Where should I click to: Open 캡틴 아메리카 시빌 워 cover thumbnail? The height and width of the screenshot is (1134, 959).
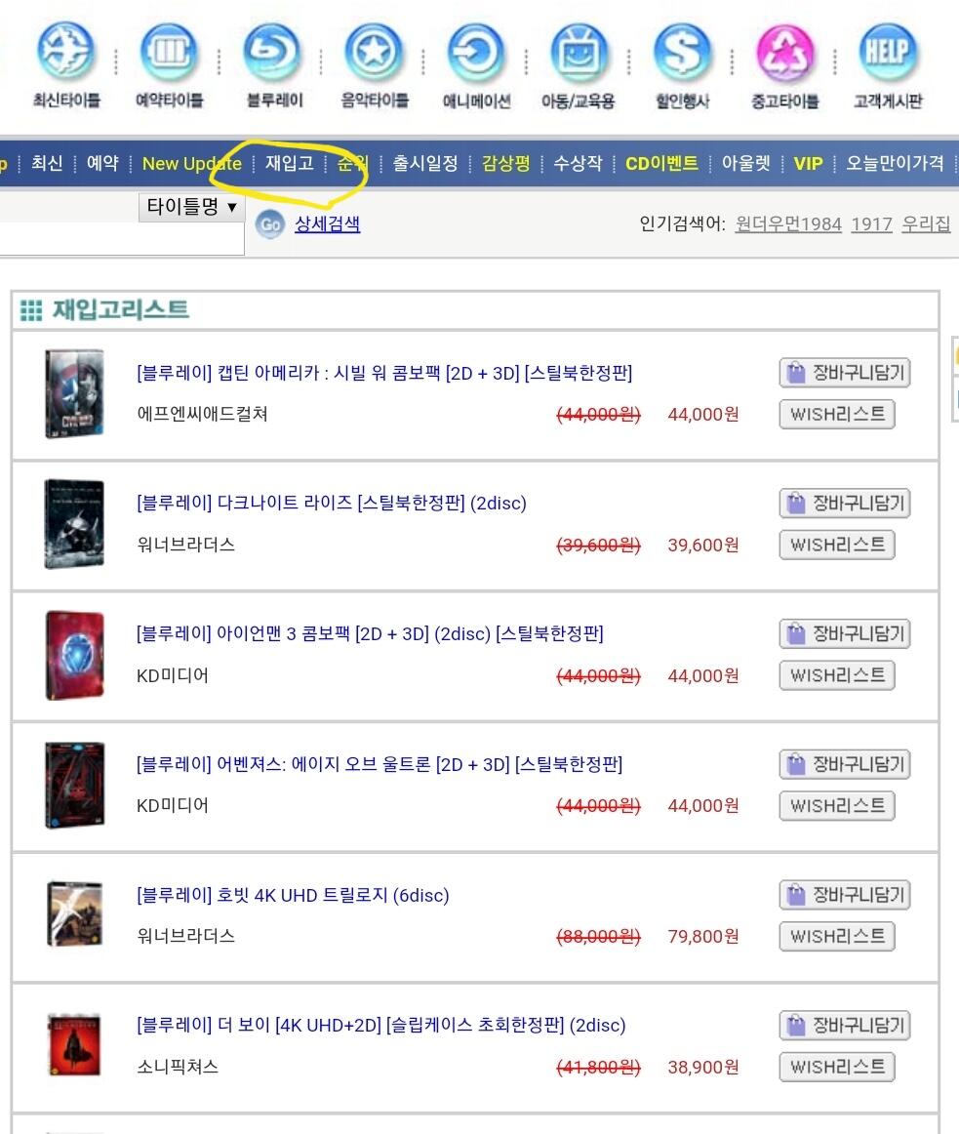click(x=74, y=393)
